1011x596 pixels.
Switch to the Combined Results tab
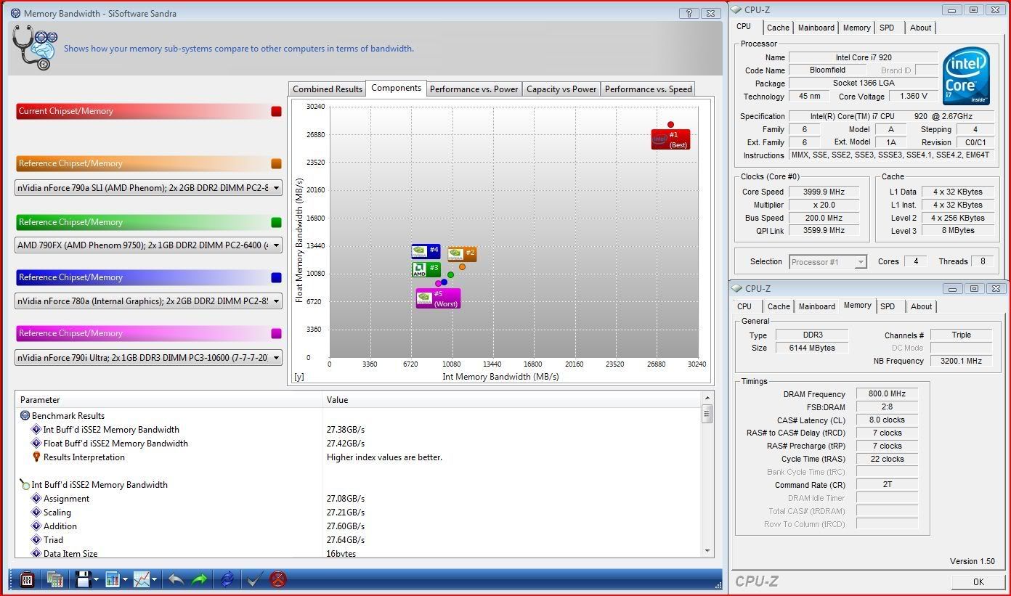pyautogui.click(x=328, y=89)
